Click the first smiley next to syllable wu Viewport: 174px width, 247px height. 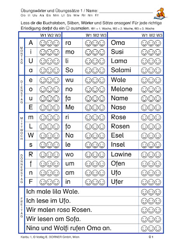pos(88,80)
